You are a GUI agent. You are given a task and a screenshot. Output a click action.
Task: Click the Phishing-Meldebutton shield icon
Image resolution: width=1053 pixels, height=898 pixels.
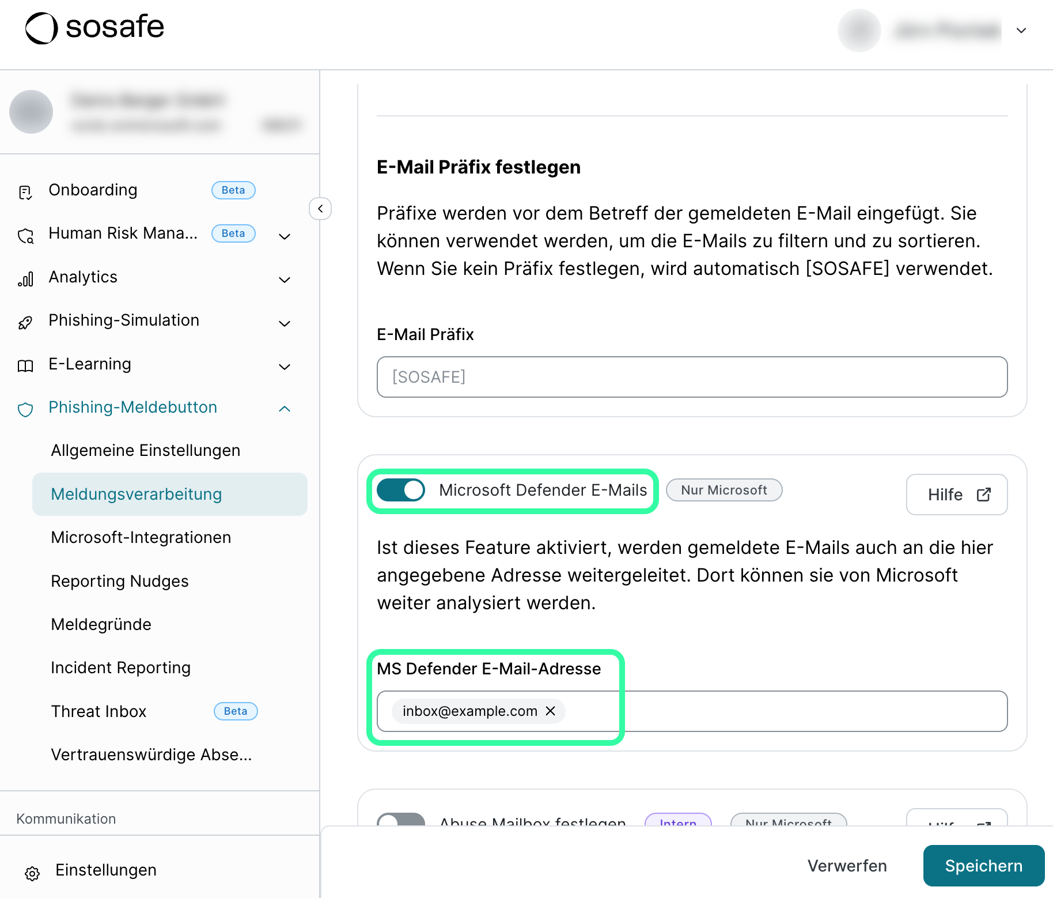pyautogui.click(x=25, y=409)
